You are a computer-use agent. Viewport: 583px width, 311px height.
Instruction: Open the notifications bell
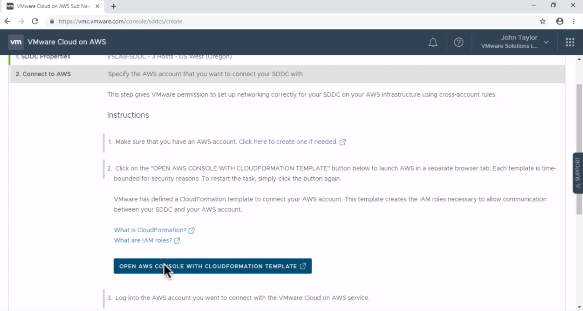433,42
